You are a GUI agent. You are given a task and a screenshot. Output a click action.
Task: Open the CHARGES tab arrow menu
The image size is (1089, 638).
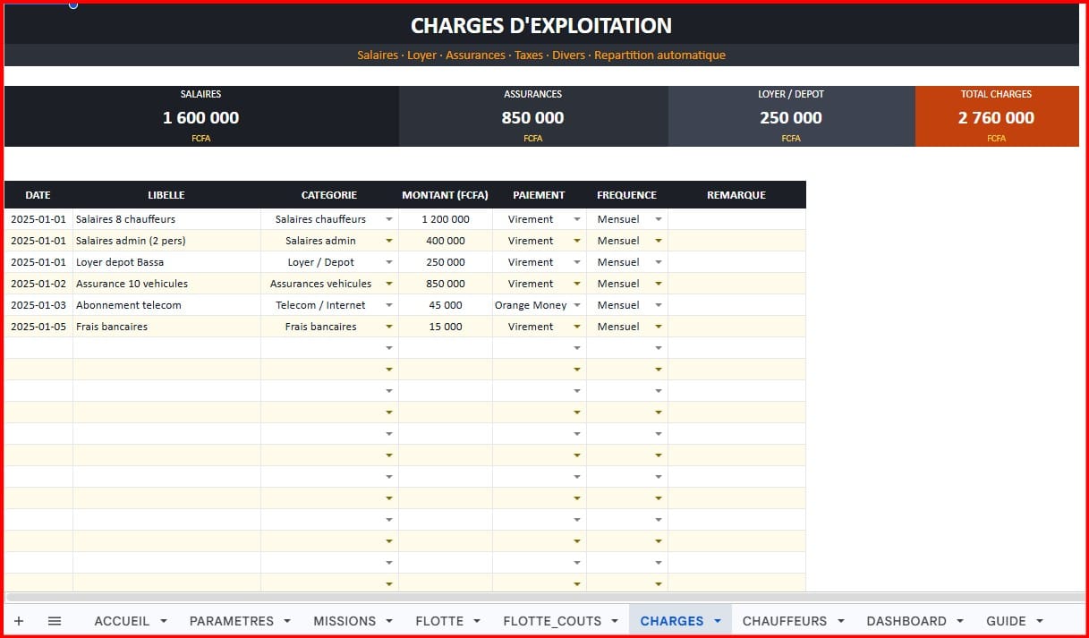[x=717, y=621]
